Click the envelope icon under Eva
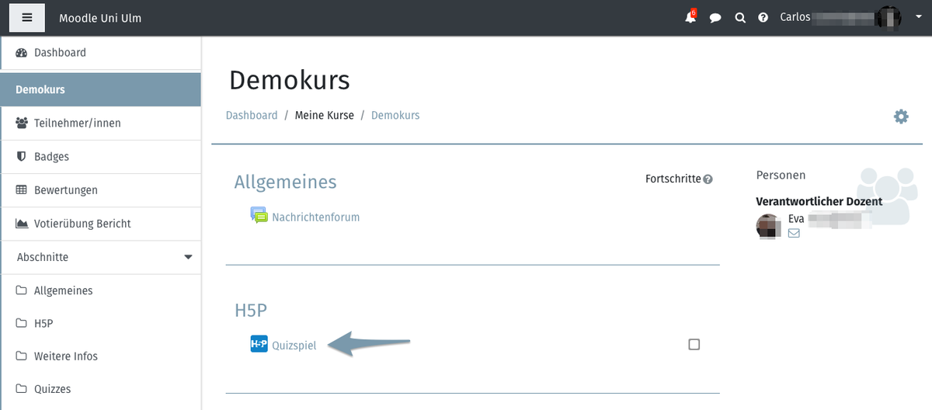Viewport: 932px width, 410px height. [794, 232]
